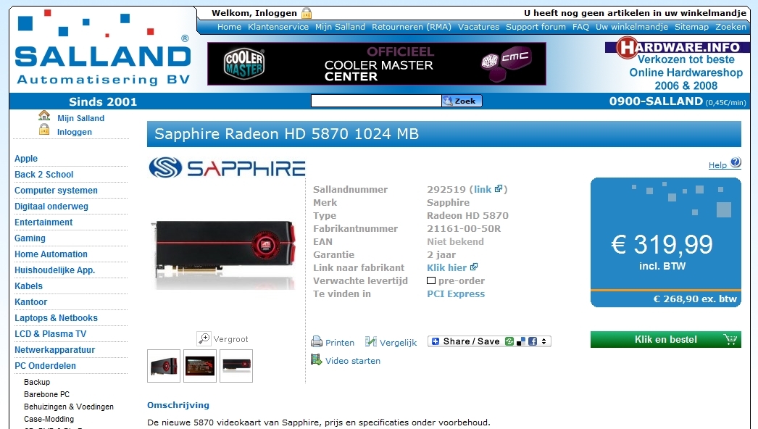Open Home in top navigation
The image size is (758, 429).
coord(229,27)
